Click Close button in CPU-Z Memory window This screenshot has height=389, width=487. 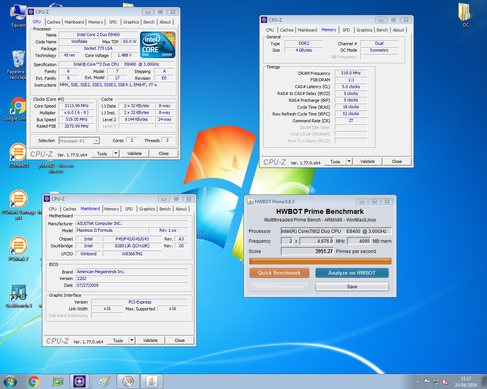(397, 161)
